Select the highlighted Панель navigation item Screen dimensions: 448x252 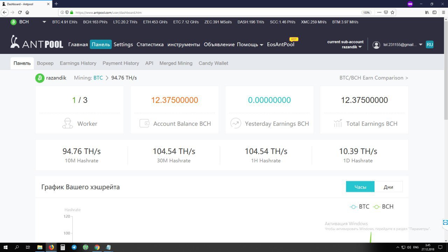[101, 44]
